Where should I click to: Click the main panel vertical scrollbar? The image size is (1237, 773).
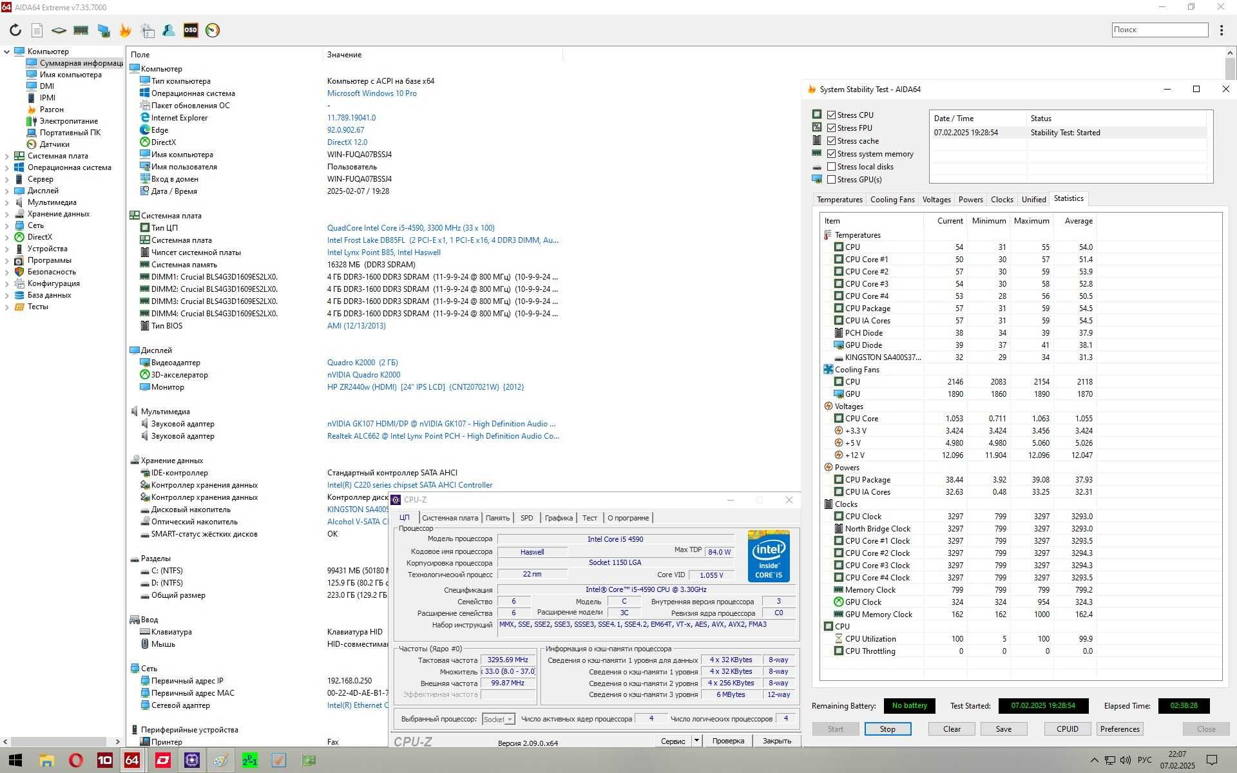point(1231,68)
